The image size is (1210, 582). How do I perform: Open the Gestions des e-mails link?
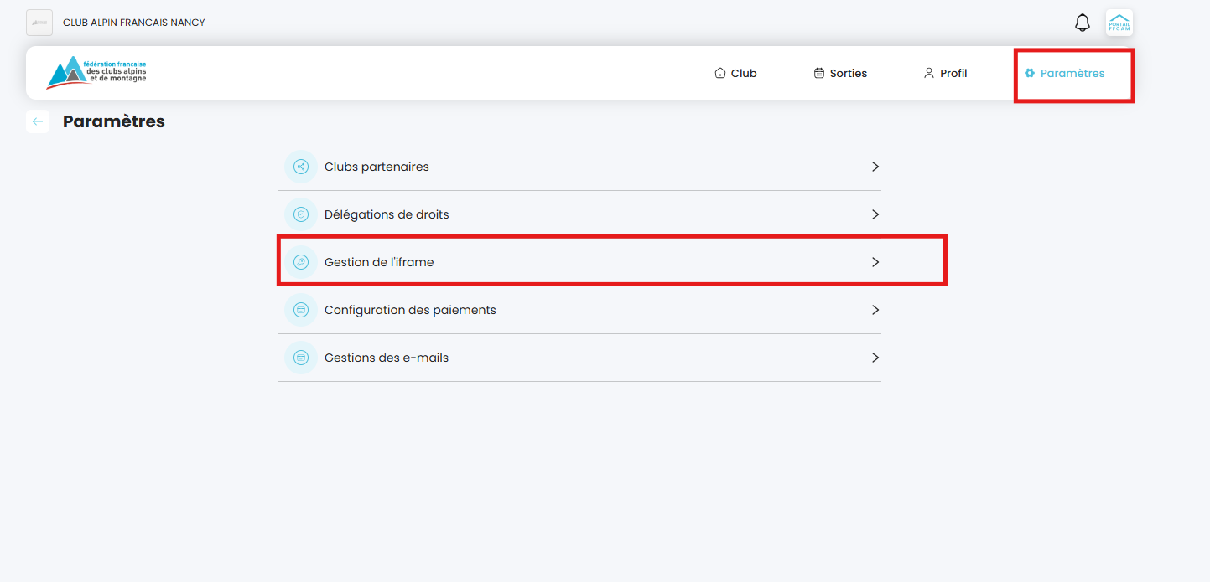[x=387, y=358]
